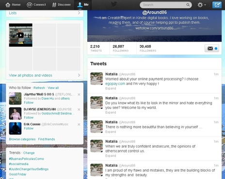Click Find friends
The width and height of the screenshot is (225, 179).
[x=47, y=139]
